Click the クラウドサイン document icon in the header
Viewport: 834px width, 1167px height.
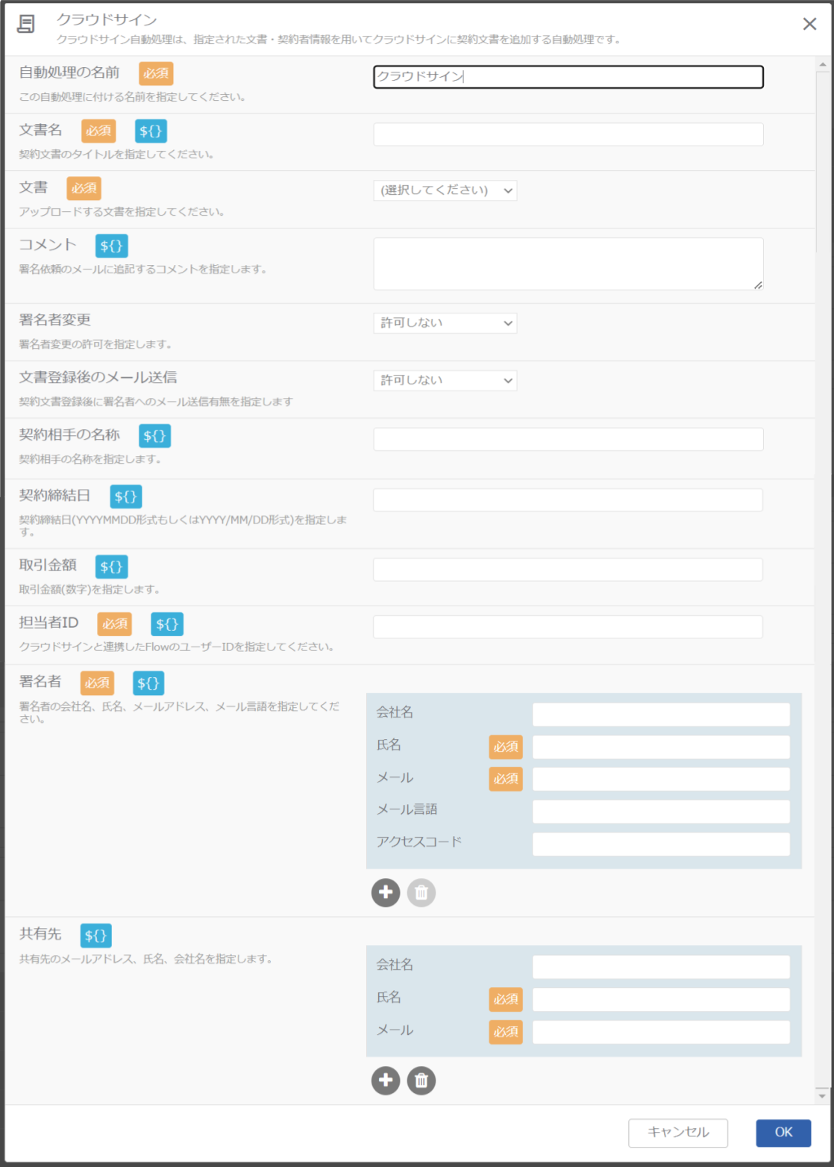tap(26, 24)
